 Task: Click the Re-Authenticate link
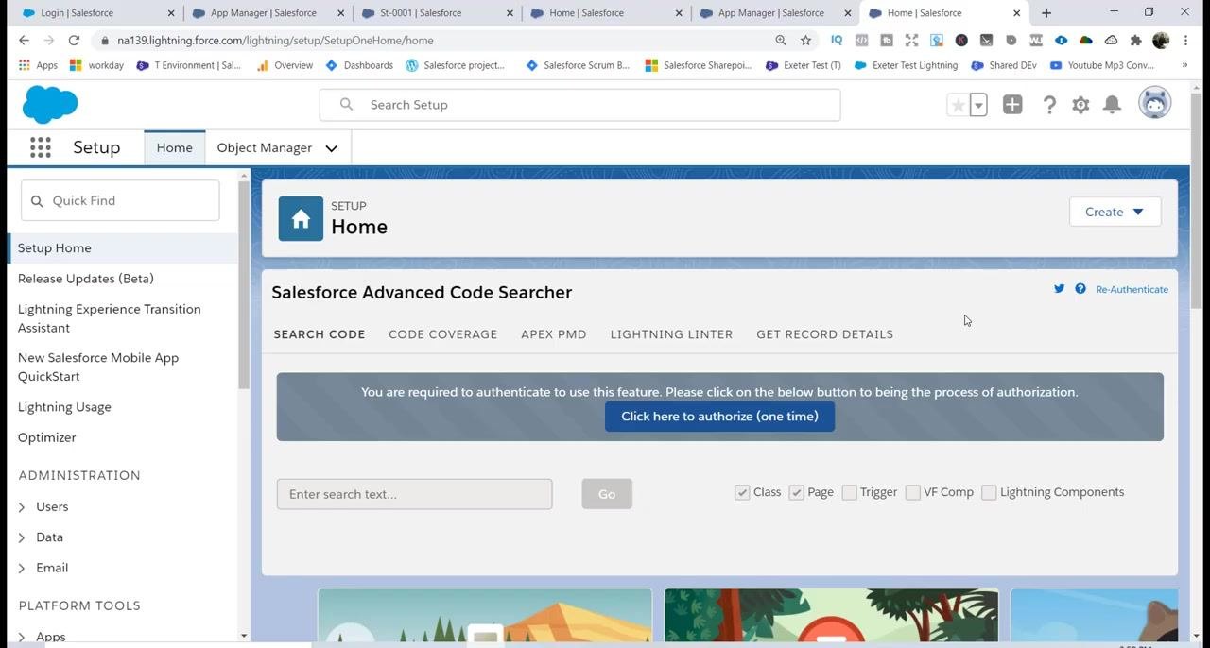[x=1132, y=289]
